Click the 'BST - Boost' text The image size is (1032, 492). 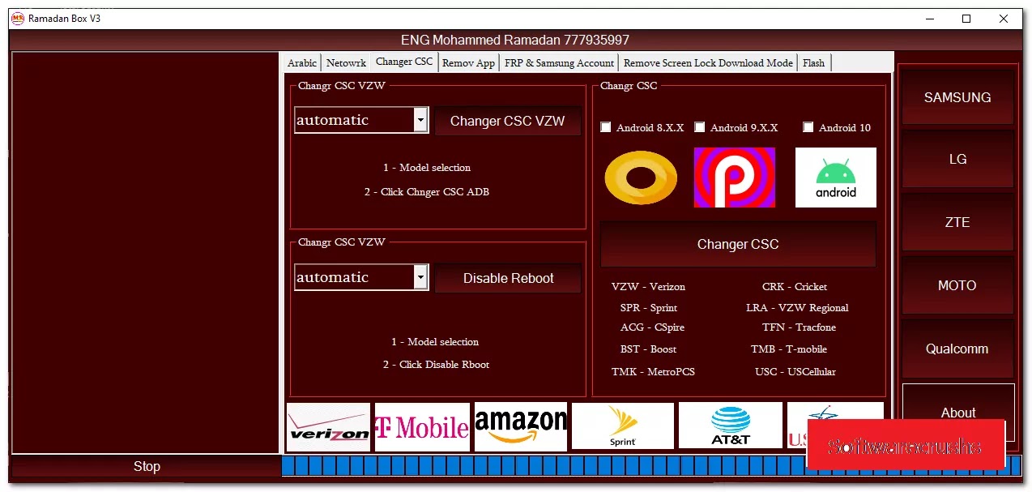coord(648,349)
